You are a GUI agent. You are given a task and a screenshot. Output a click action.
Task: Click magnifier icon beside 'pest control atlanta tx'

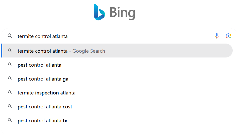click(x=10, y=120)
